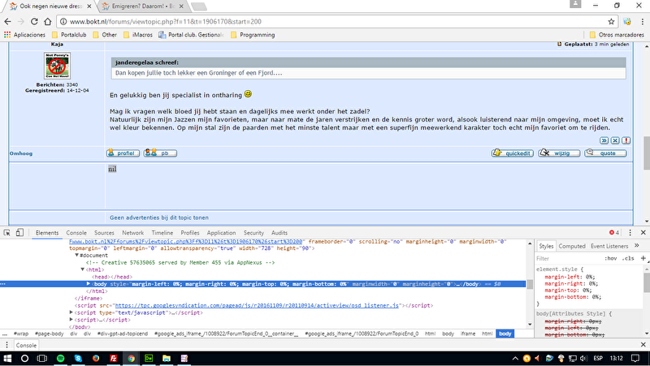Open Windows Start menu
The image size is (650, 366).
point(7,358)
